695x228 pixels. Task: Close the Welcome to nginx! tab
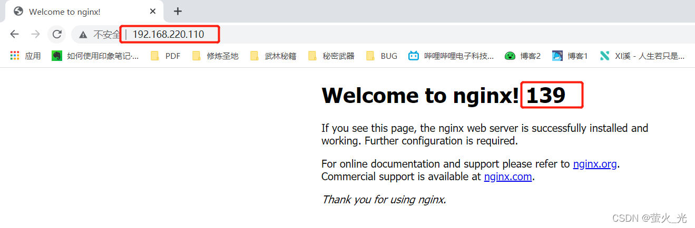[153, 11]
